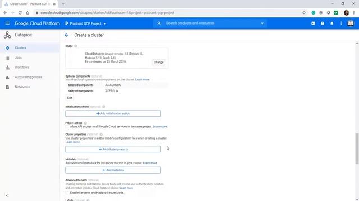Collapse the sidebar with bottom chevron

[7, 195]
